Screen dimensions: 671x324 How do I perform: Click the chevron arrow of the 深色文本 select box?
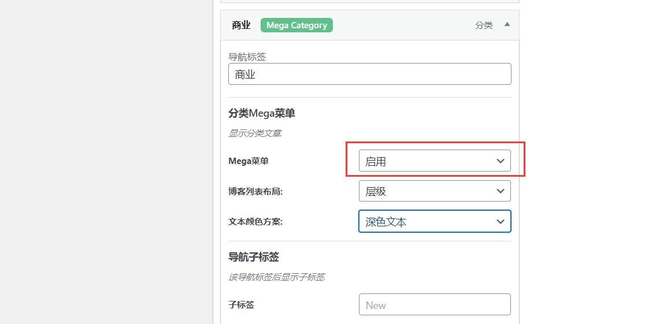501,221
